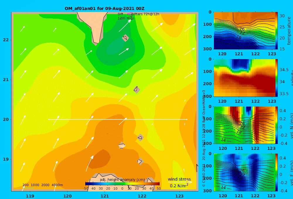Screen dimensions: 293x199
Task: Open the vel. E cross-section panel
Action: coord(244,172)
